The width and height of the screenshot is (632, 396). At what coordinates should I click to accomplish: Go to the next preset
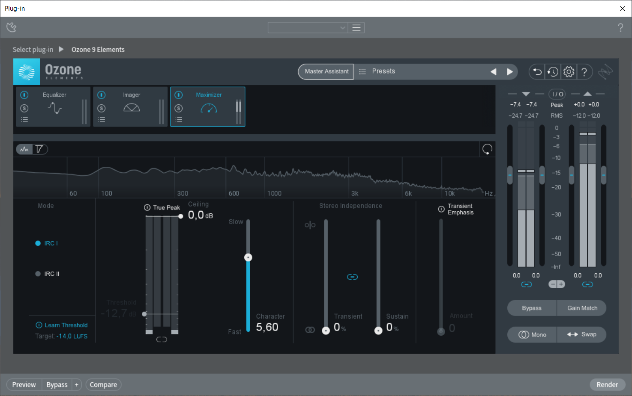pyautogui.click(x=510, y=72)
